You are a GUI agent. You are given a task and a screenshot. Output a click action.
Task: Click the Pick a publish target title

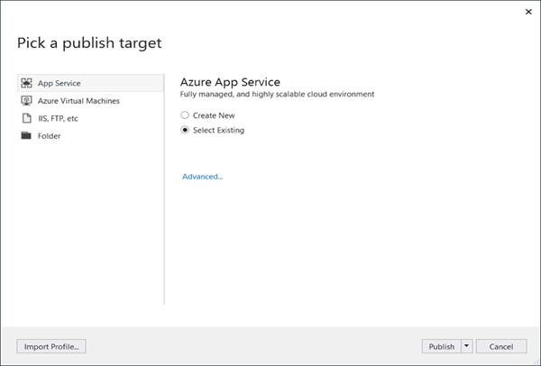89,43
